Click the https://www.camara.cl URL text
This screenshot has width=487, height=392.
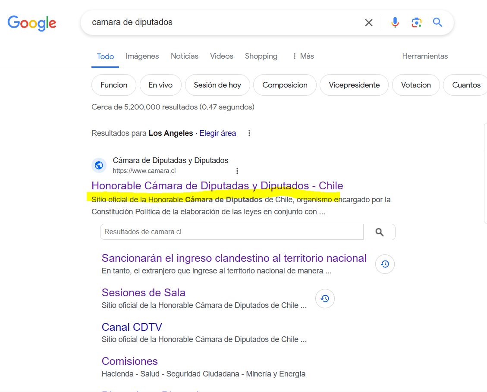(144, 171)
